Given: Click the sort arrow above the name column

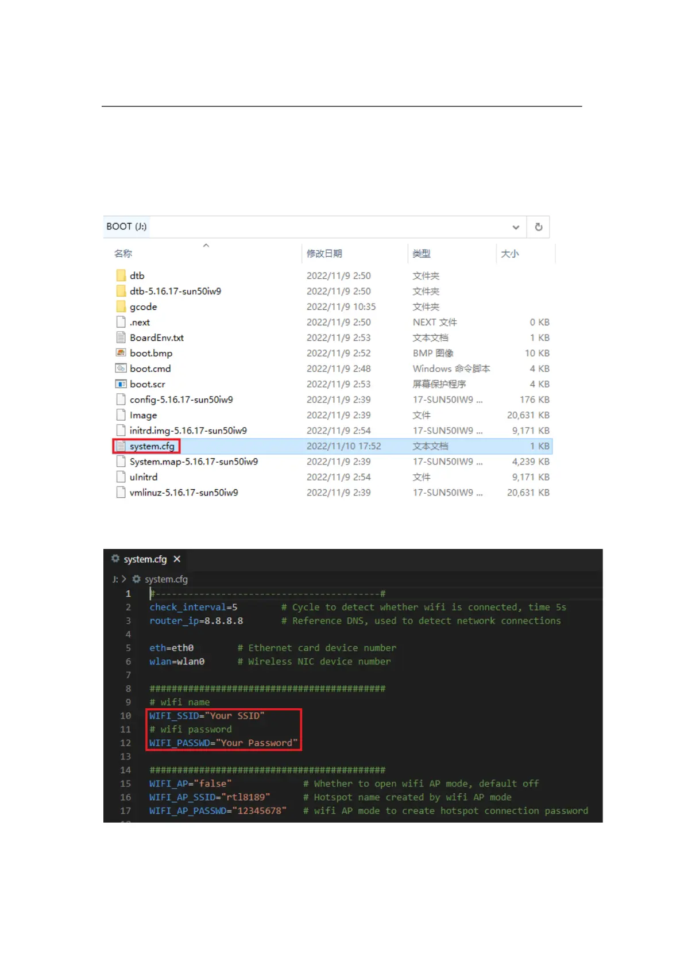Looking at the screenshot, I should pyautogui.click(x=206, y=245).
